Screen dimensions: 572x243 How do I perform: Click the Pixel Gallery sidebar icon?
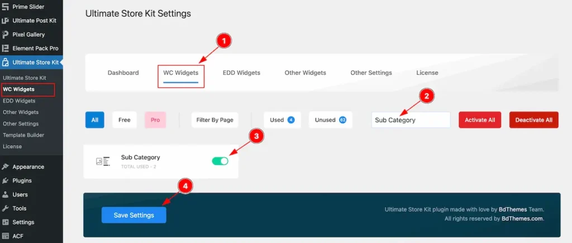pyautogui.click(x=6, y=35)
